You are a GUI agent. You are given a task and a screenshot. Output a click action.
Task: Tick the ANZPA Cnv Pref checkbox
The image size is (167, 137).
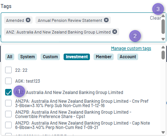pos(8,103)
